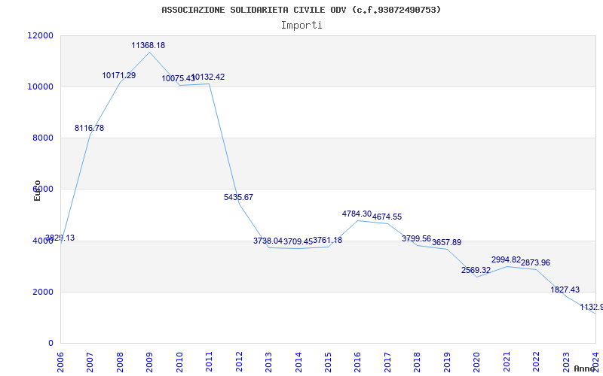Click the 2006 x-axis year label

coord(60,361)
